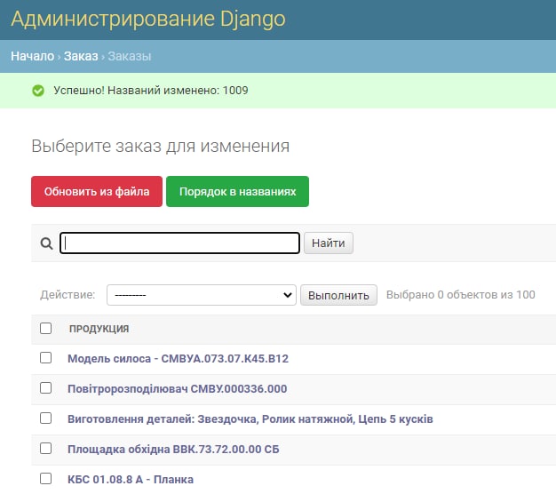Click the red Обновить из файла button
The image size is (556, 494).
97,192
